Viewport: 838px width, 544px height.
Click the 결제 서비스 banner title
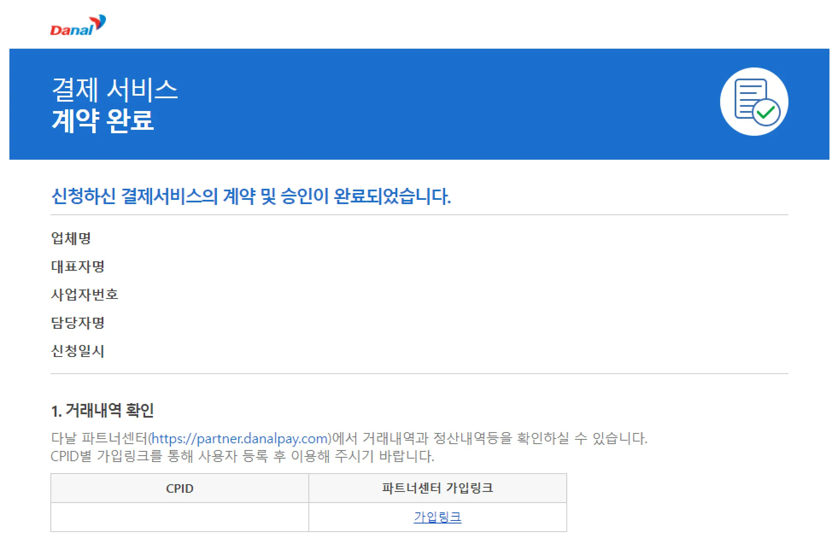(x=114, y=90)
